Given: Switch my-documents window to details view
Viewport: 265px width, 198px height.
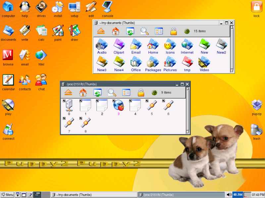Looking at the screenshot, I should 159,31.
